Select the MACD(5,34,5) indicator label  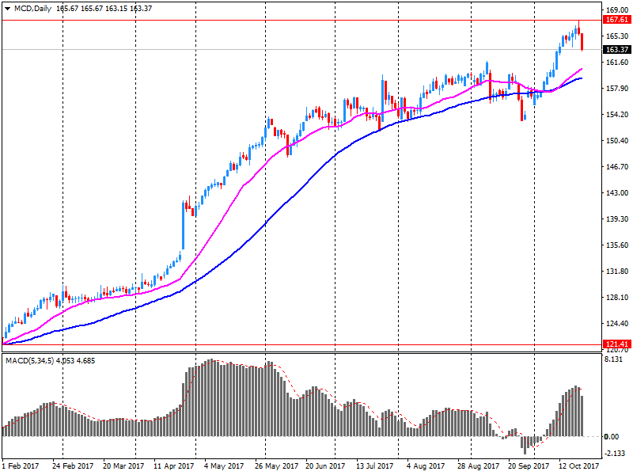tap(29, 361)
